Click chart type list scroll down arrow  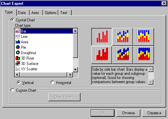click(x=75, y=70)
